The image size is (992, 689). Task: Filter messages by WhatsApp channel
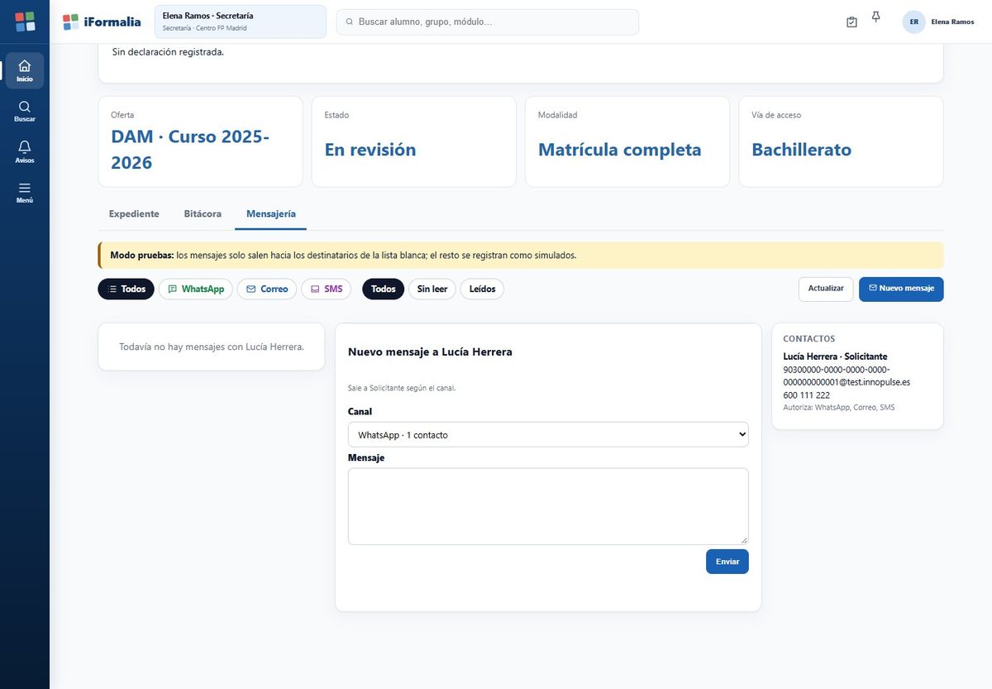pos(196,289)
